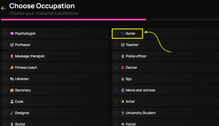219x126 pixels.
Task: Click the stethoscope icon beside Nurse
Action: (x=123, y=33)
